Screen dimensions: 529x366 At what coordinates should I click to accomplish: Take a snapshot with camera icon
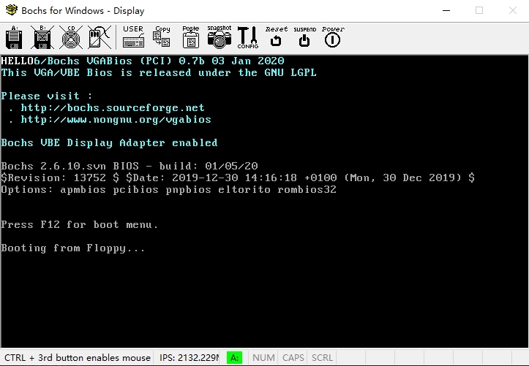point(220,37)
